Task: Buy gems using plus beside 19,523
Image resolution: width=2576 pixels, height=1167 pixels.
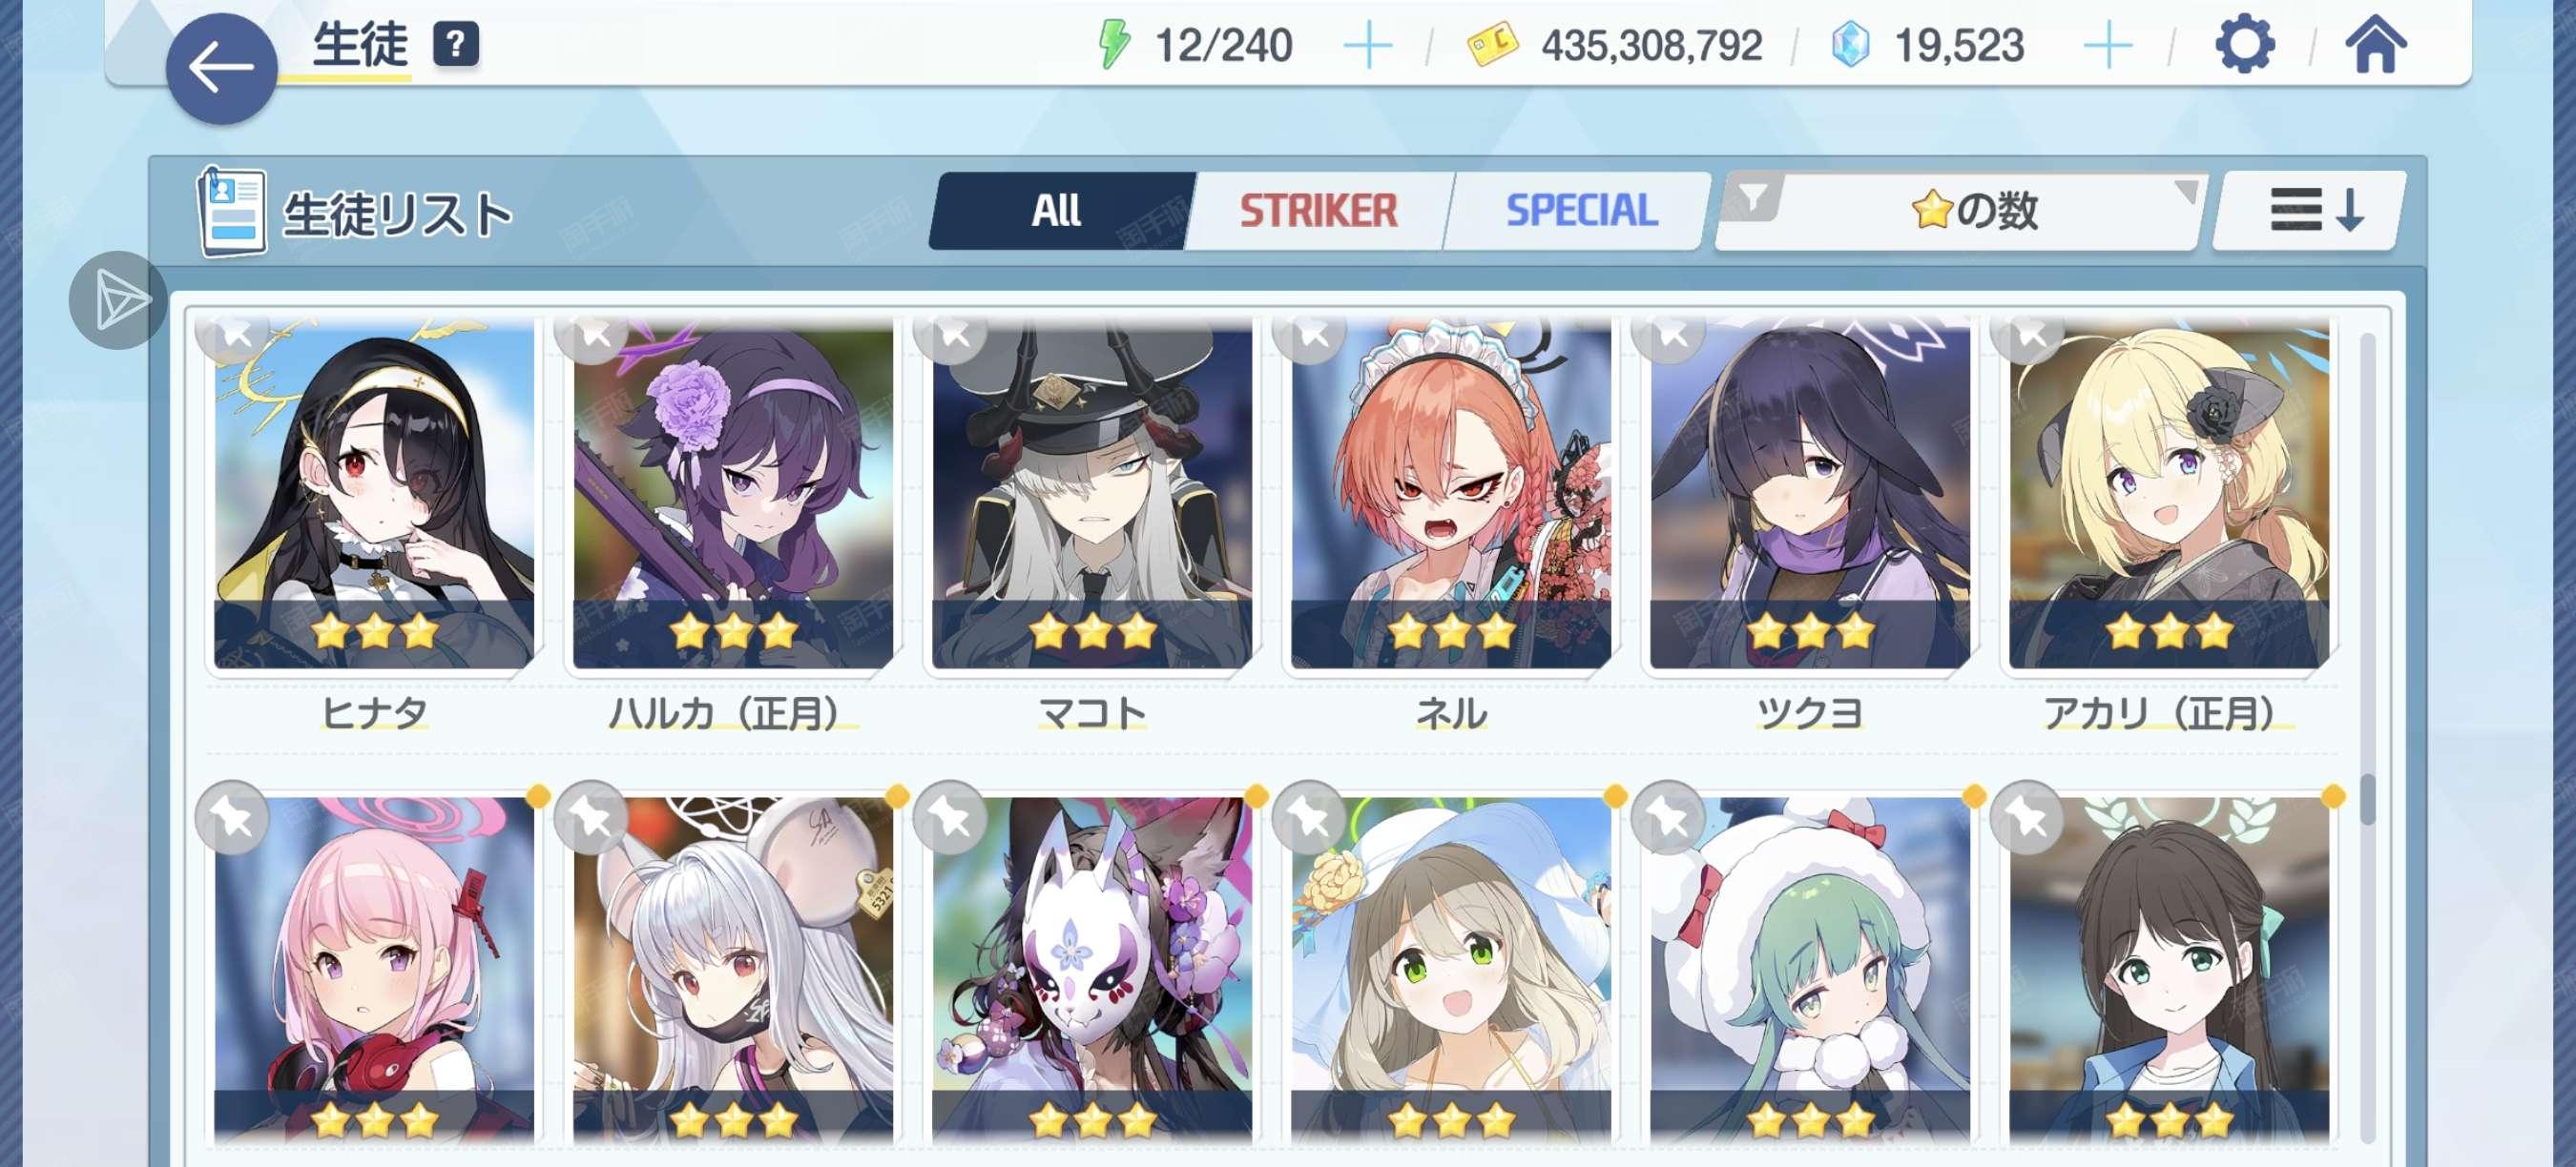Action: click(2107, 46)
